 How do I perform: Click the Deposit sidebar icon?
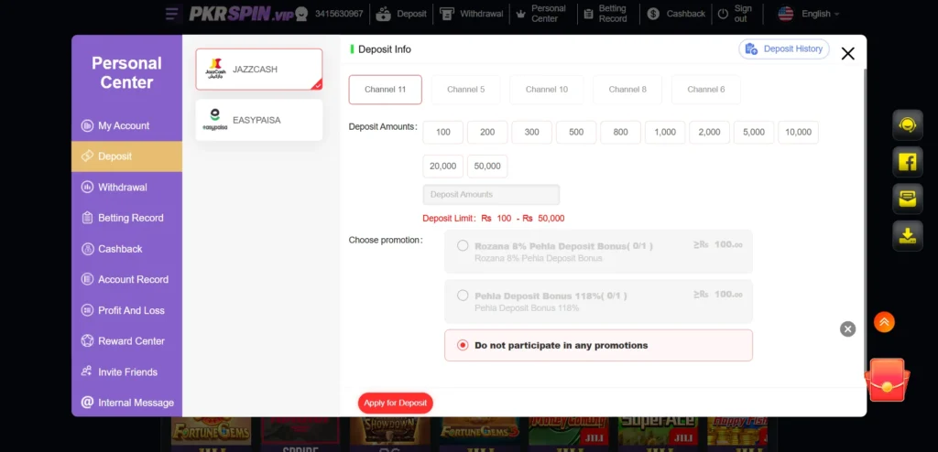[87, 156]
